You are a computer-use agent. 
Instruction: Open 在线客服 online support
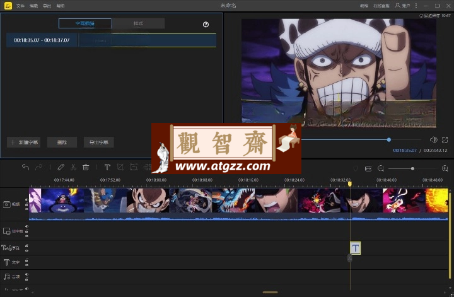381,6
